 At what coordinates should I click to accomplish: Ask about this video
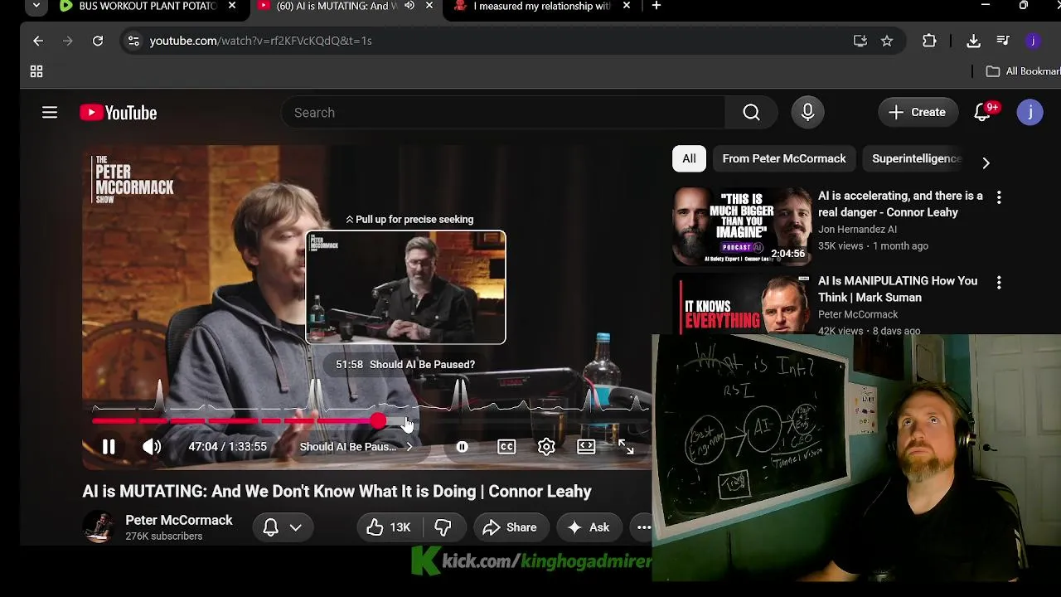pyautogui.click(x=589, y=527)
